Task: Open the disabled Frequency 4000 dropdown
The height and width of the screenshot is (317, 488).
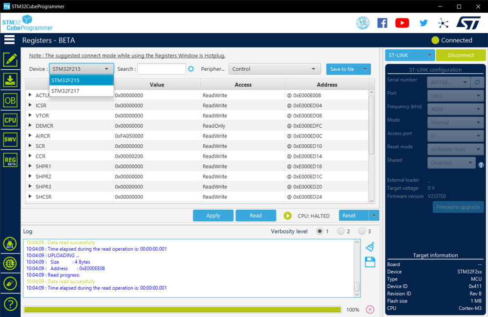Action: click(456, 109)
